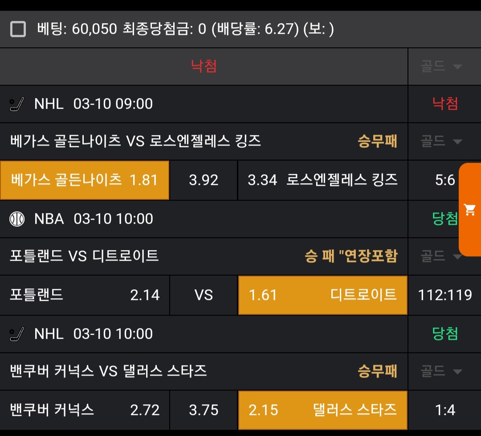Expand the 골드 dropdown in the top 낙첨 row
Screen dimensions: 481x436
click(441, 67)
